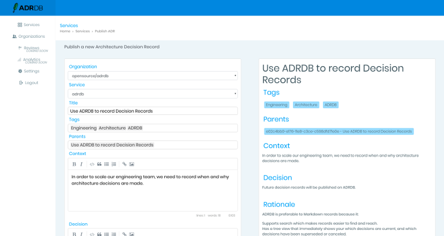Click the Logout arrow icon
Image resolution: width=444 pixels, height=236 pixels.
21,83
